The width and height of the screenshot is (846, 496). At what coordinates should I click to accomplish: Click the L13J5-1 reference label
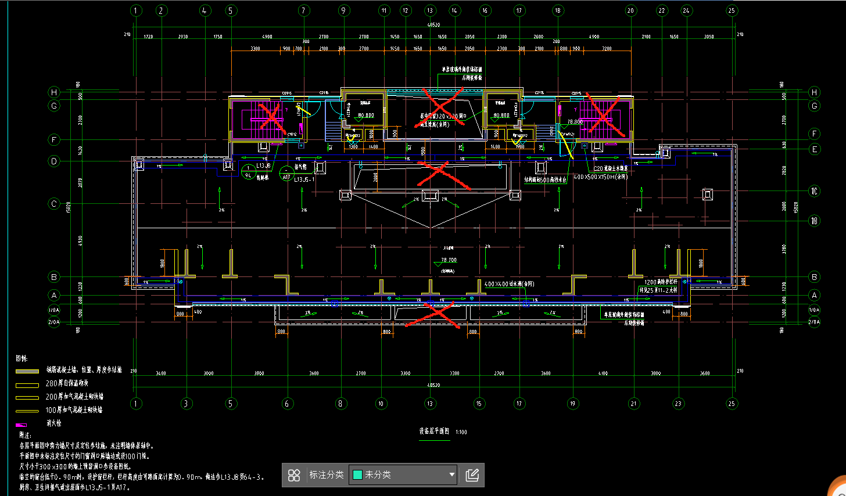click(x=304, y=179)
